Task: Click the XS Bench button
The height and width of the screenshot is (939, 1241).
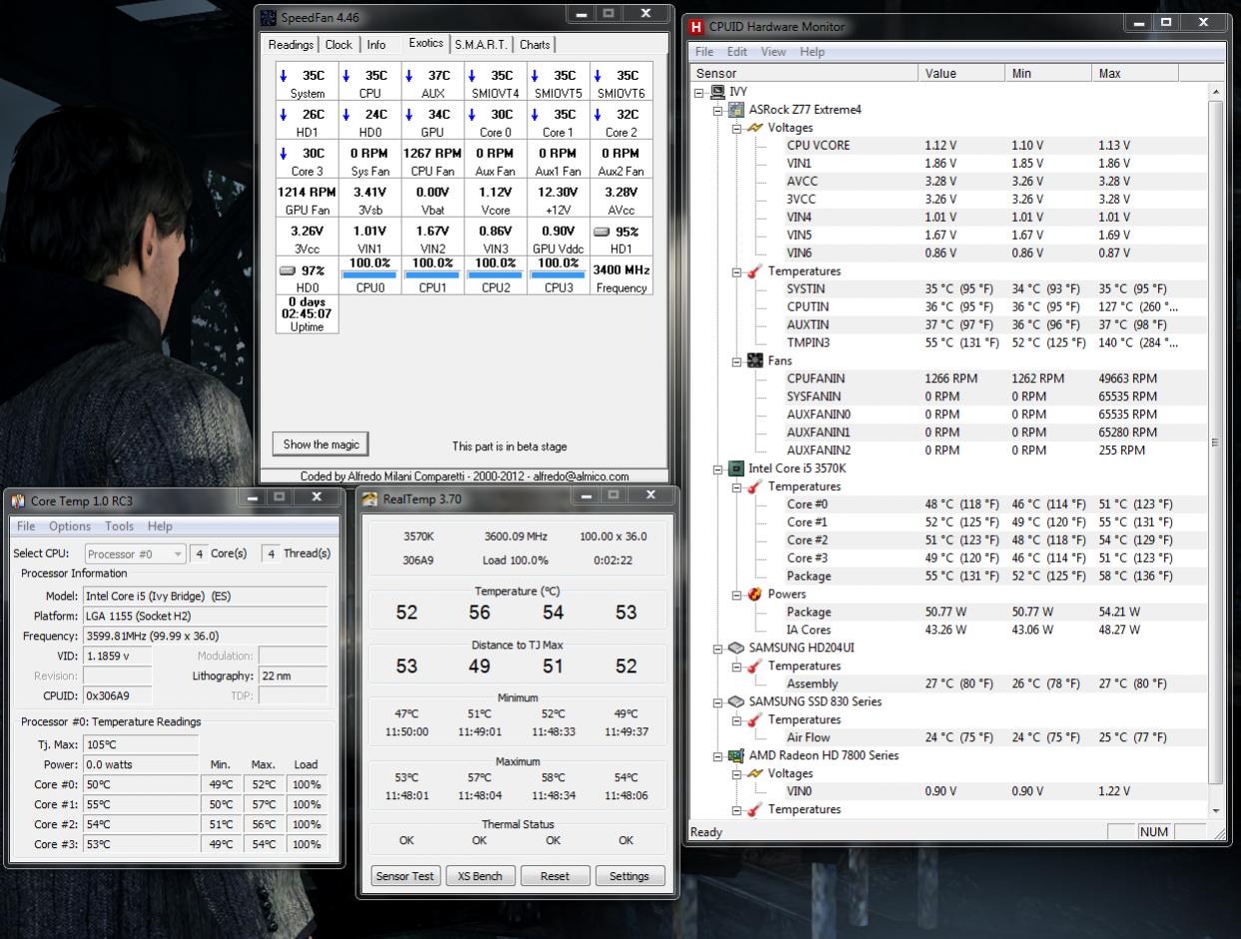Action: [479, 876]
